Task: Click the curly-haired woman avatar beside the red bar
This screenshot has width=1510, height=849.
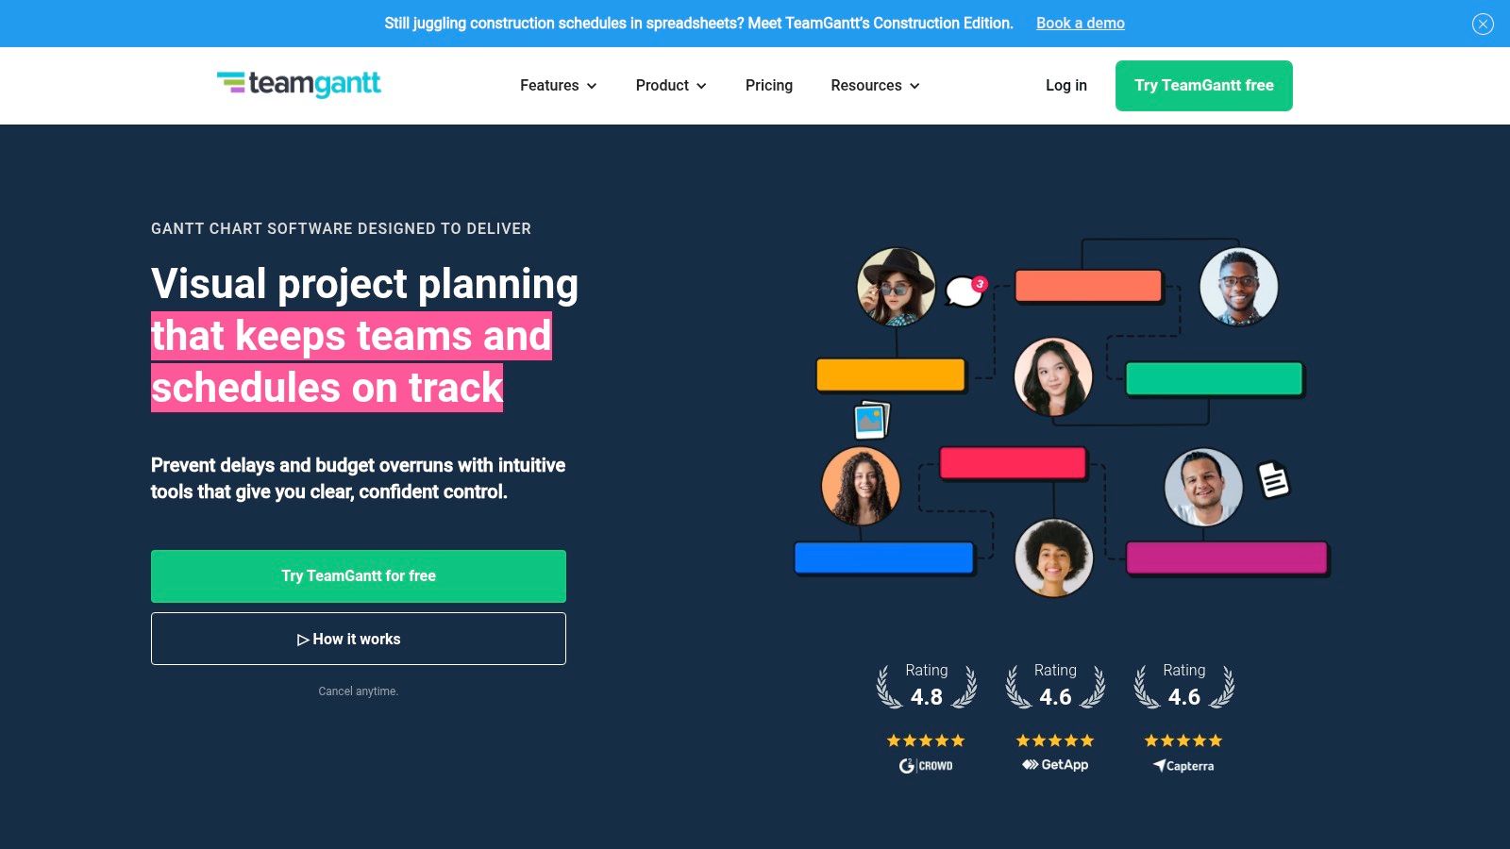Action: [860, 486]
